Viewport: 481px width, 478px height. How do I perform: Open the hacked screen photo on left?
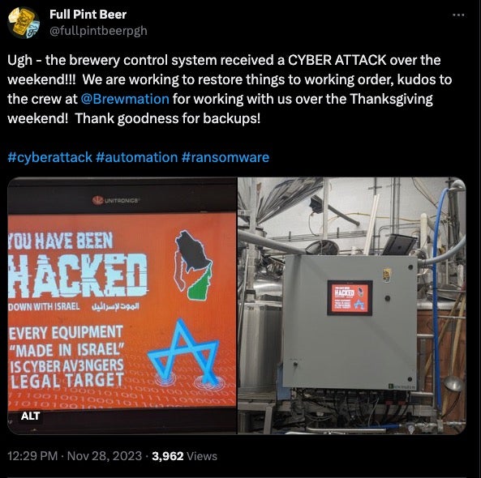point(122,305)
